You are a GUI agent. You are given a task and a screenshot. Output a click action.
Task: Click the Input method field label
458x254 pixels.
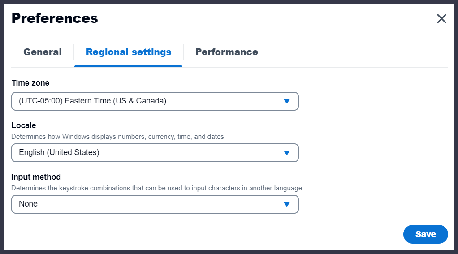pyautogui.click(x=36, y=177)
